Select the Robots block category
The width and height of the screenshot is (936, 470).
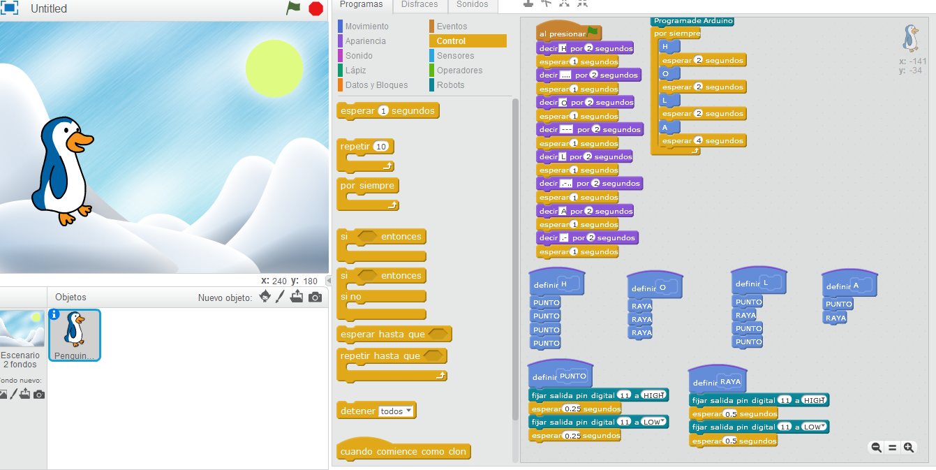452,85
